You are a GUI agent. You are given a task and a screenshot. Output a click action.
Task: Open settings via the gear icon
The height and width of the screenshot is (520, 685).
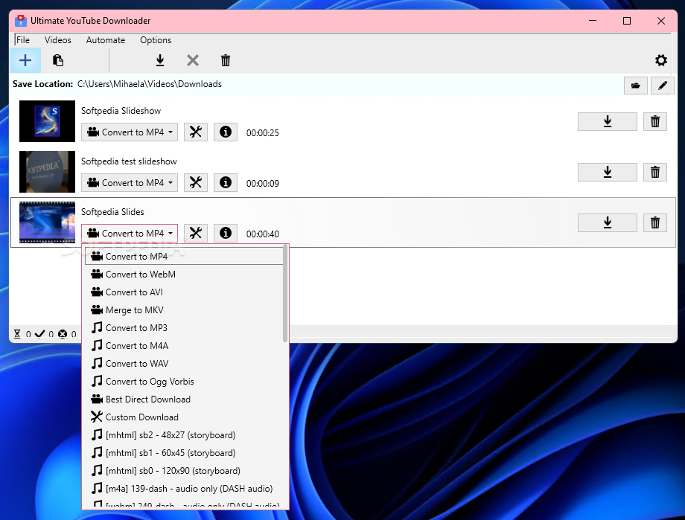click(661, 60)
